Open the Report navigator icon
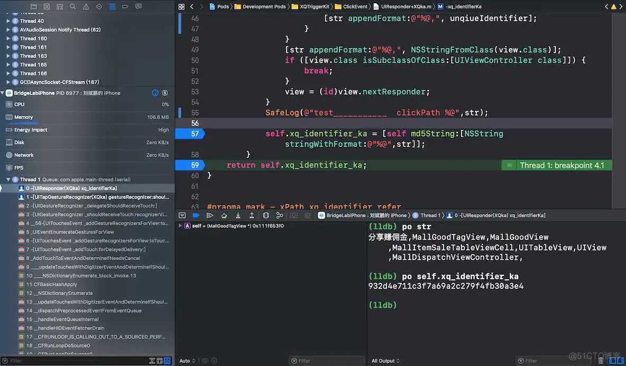Image resolution: width=626 pixels, height=366 pixels. coord(139,6)
